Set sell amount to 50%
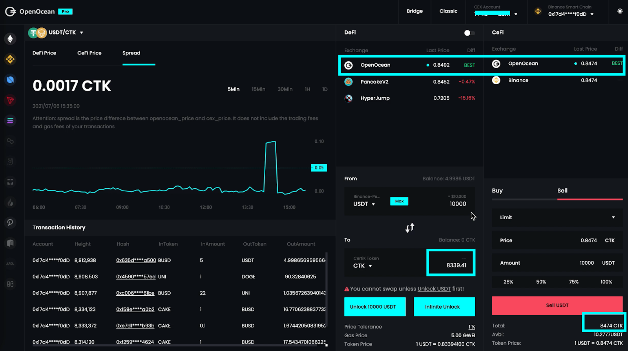 pos(541,282)
